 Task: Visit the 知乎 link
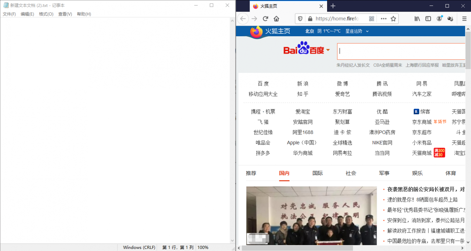(x=303, y=94)
